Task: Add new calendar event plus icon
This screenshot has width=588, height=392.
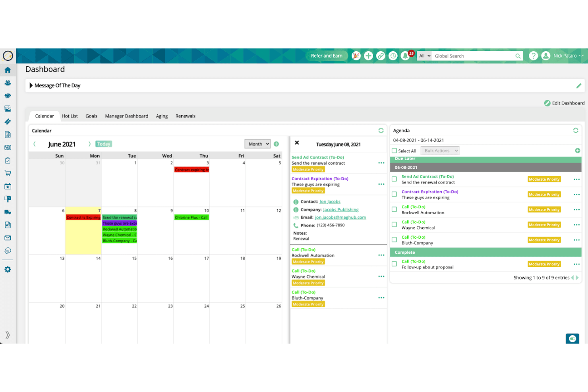Action: coord(276,144)
